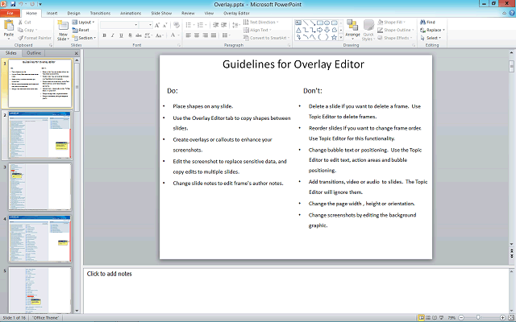This screenshot has height=322, width=516.
Task: Click the Find icon in Editing group
Action: point(429,22)
